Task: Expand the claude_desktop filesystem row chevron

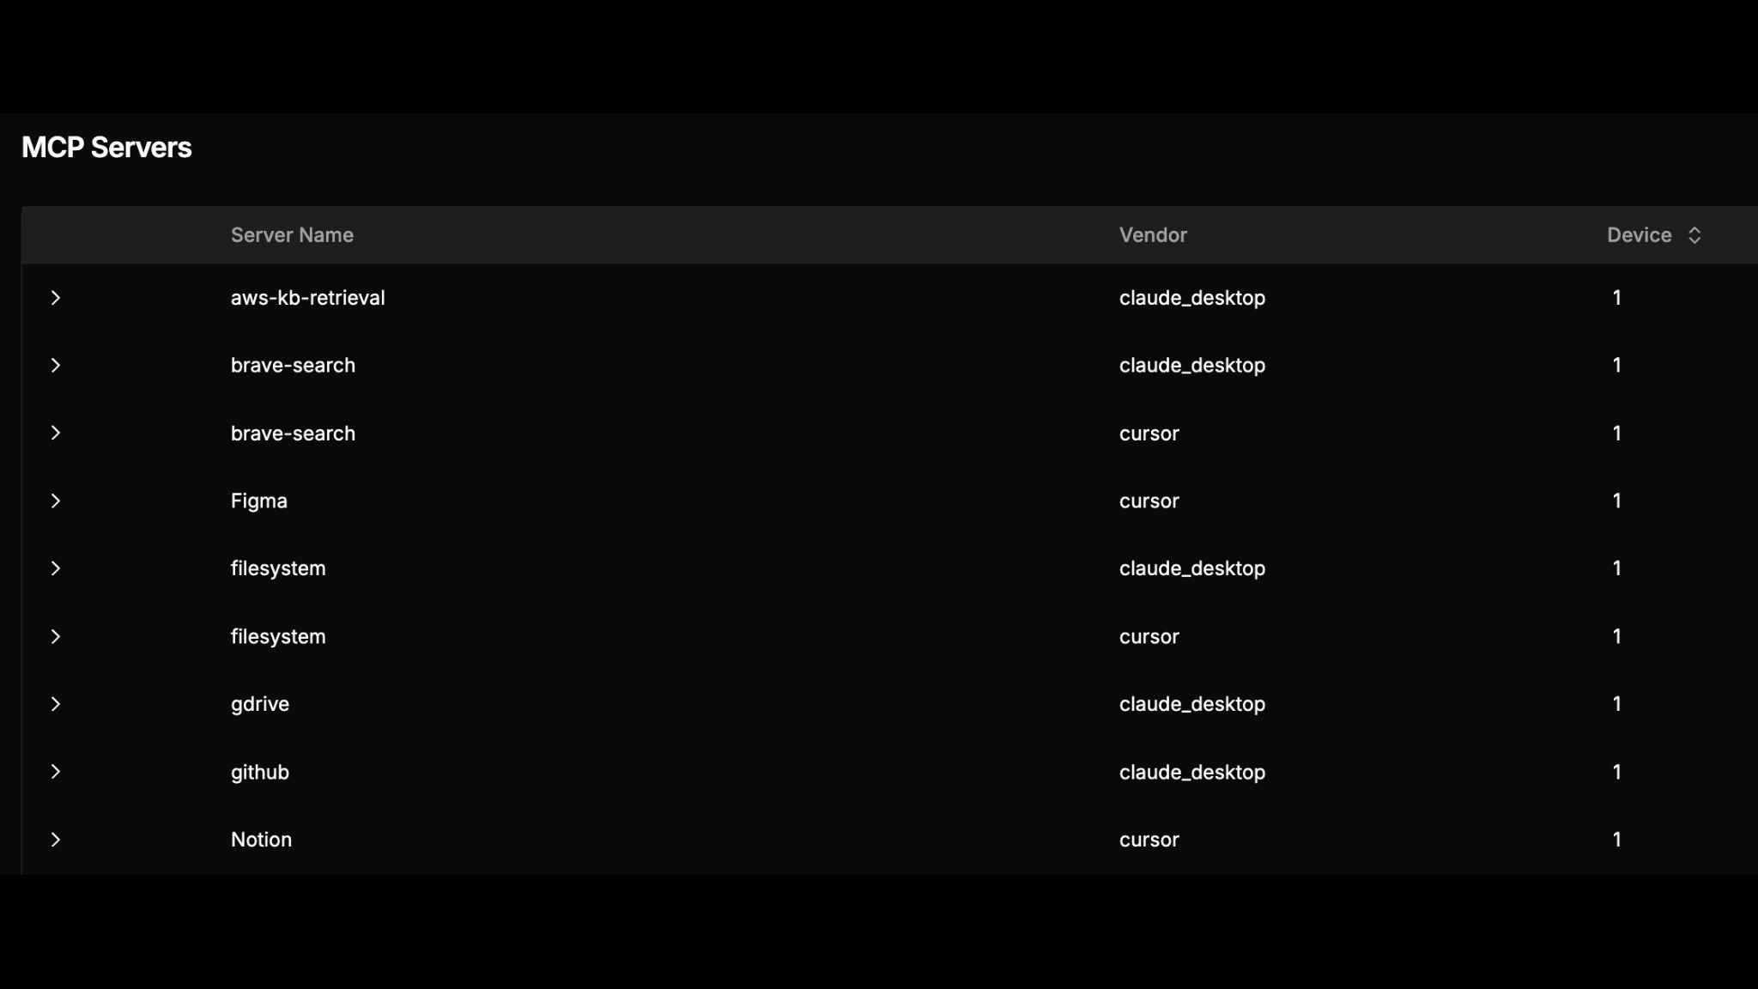Action: [x=56, y=568]
